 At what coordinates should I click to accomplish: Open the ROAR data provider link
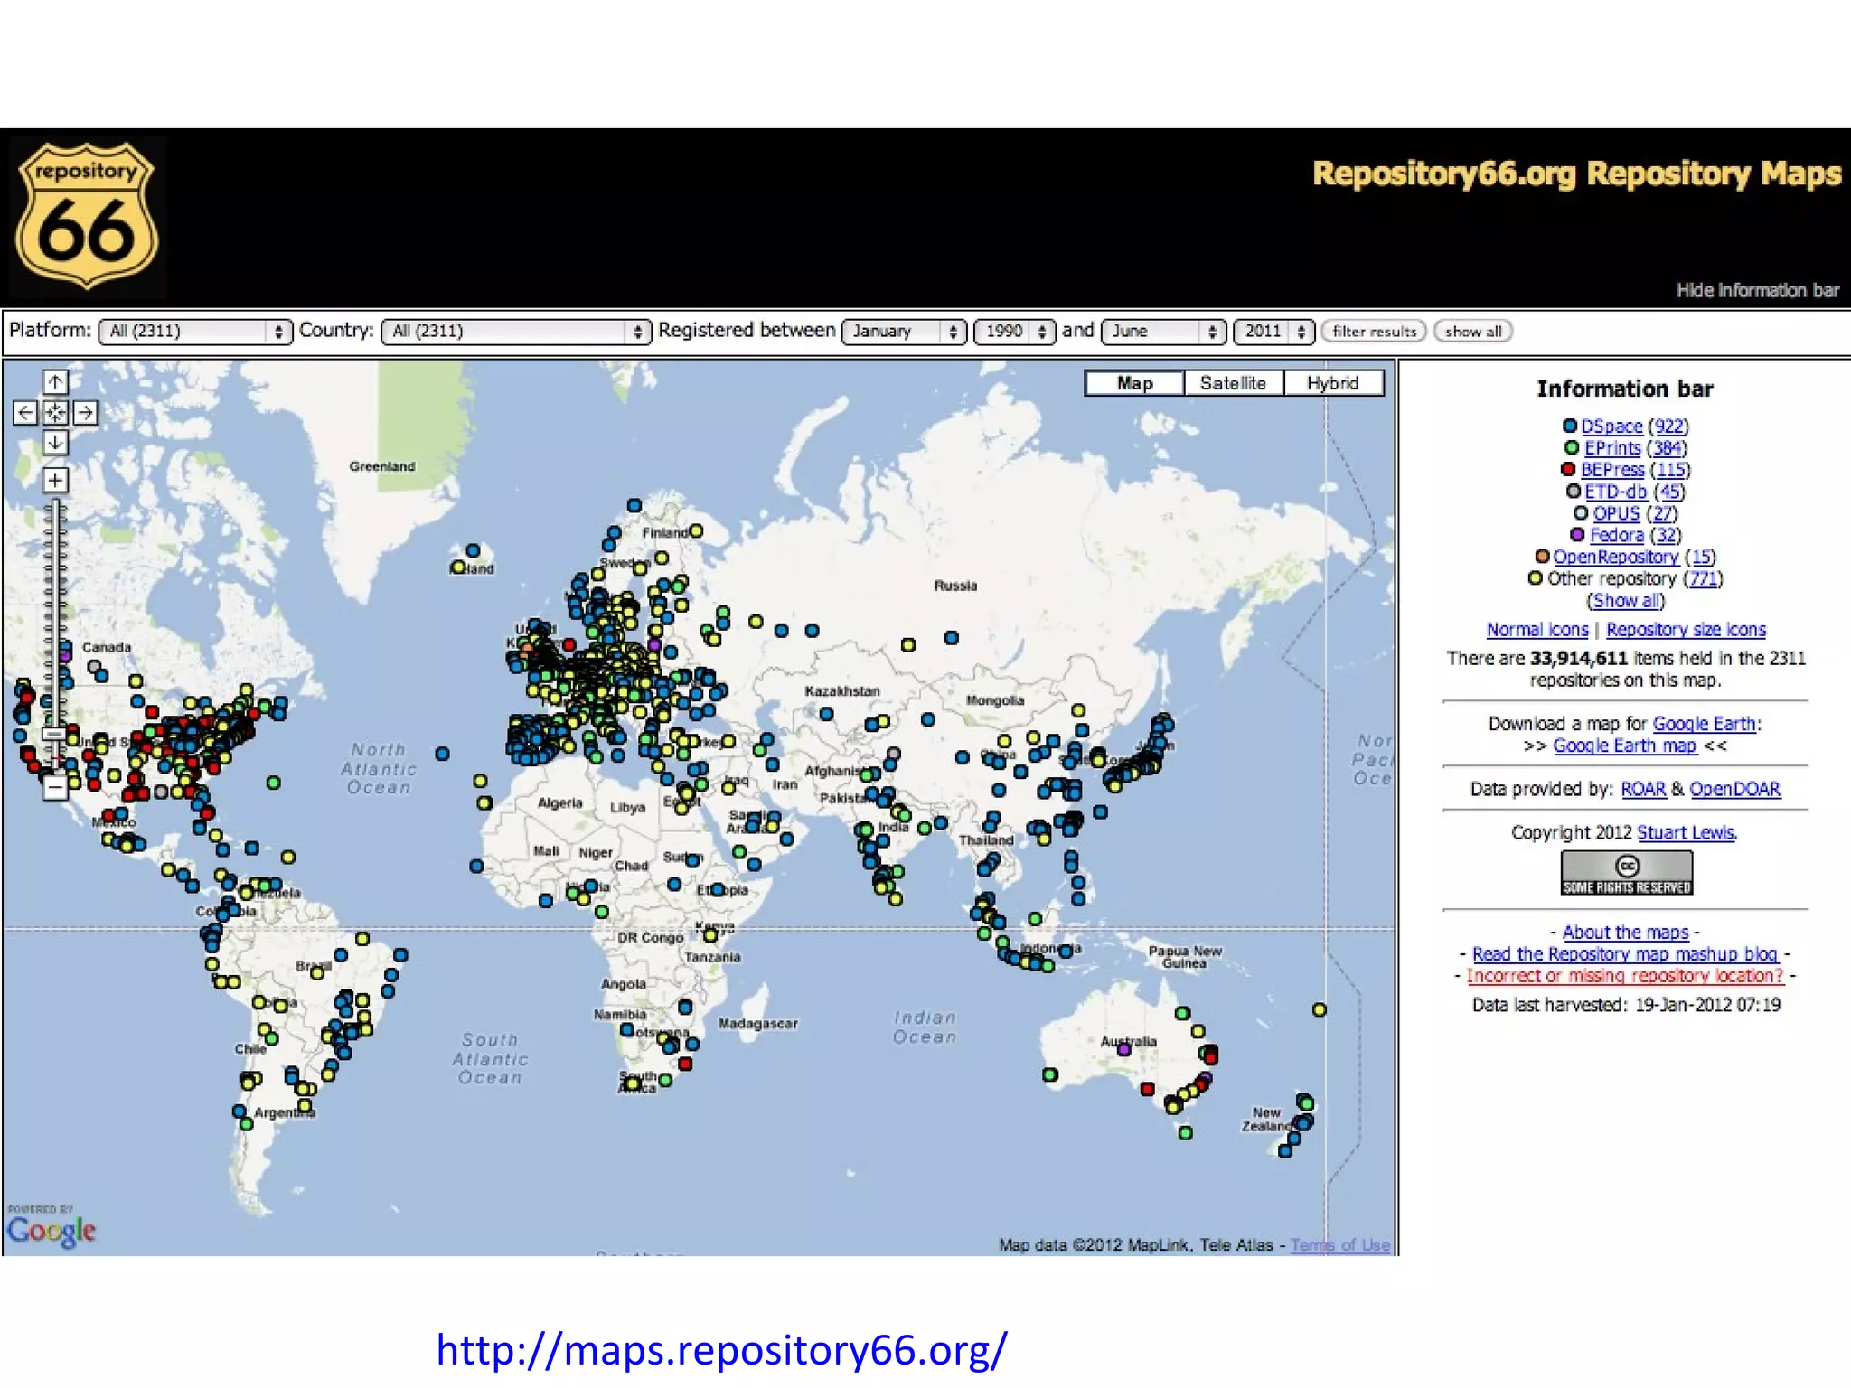(1643, 789)
